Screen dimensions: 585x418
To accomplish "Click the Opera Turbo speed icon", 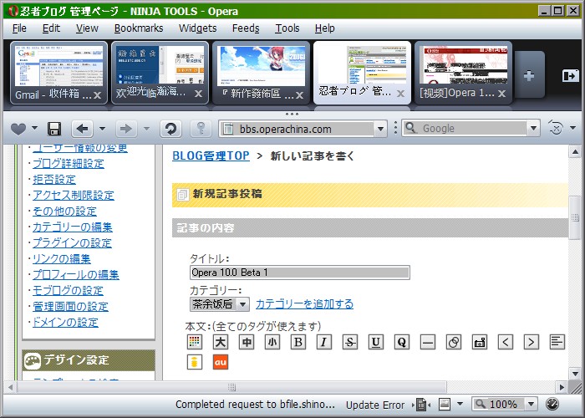I will point(552,404).
